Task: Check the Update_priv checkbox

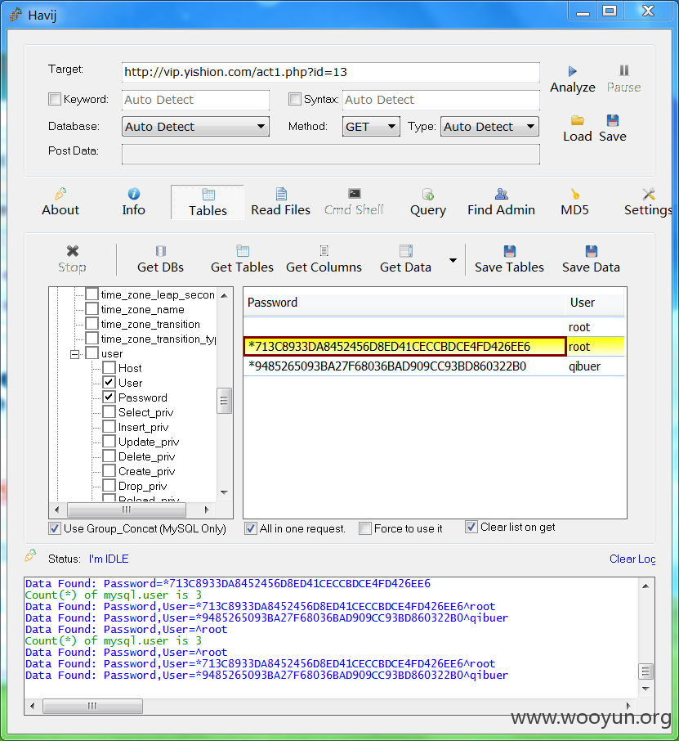Action: click(x=109, y=442)
